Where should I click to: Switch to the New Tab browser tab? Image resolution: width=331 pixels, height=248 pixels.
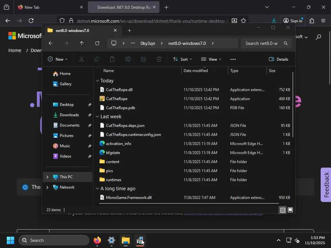pyautogui.click(x=50, y=7)
